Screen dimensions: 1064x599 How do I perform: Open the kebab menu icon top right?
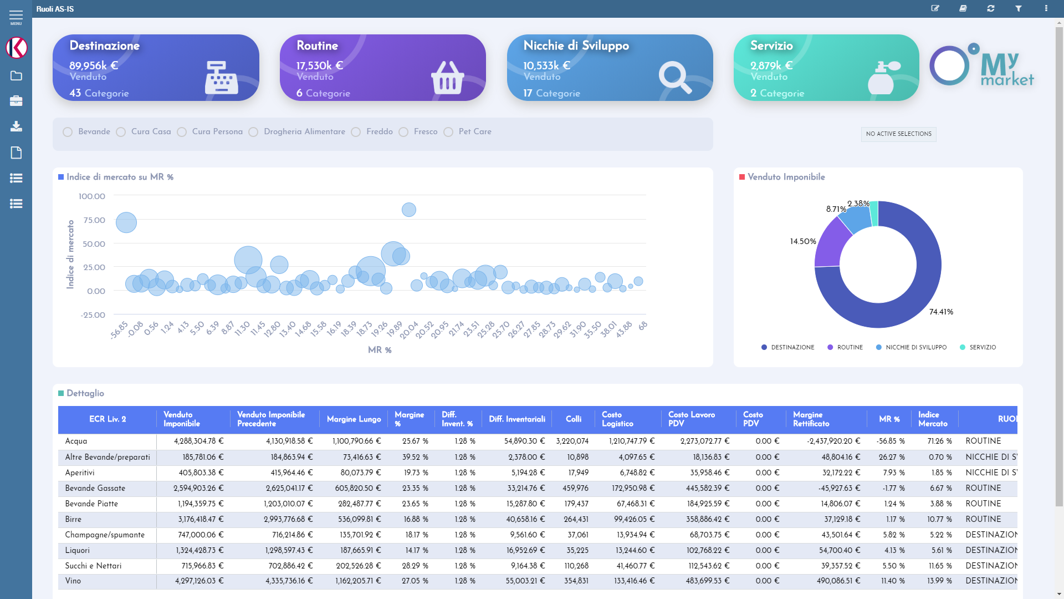(1047, 8)
